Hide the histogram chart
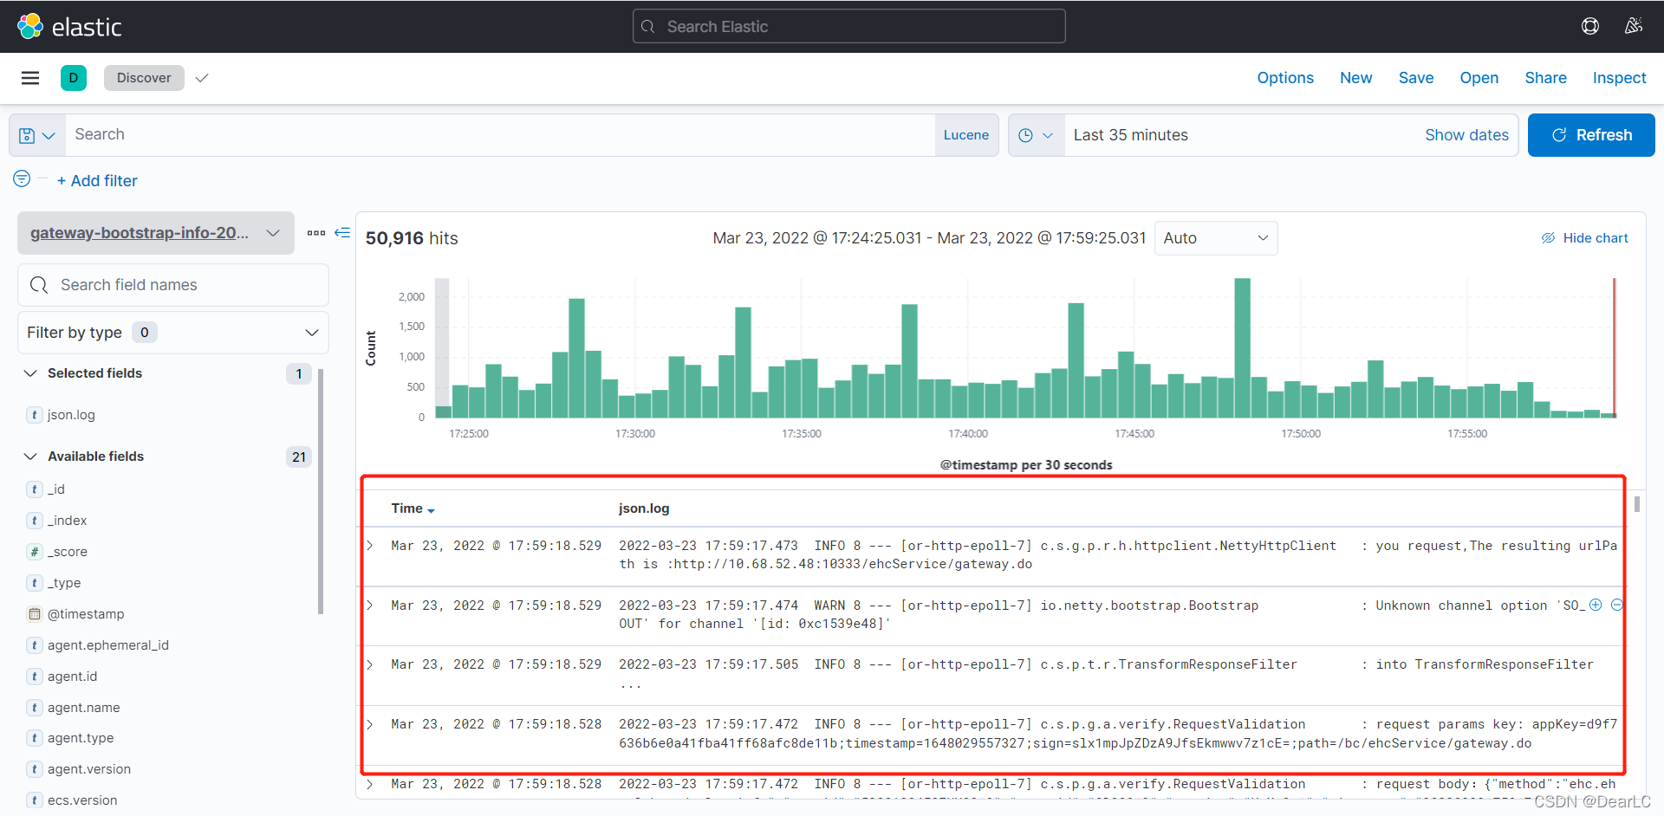Image resolution: width=1664 pixels, height=816 pixels. [1584, 237]
